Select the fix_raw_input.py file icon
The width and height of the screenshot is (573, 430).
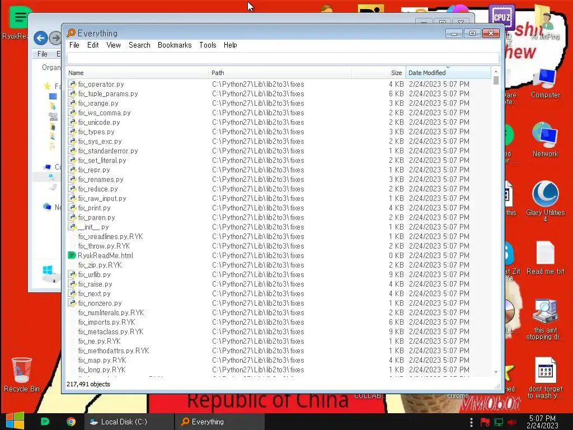(x=72, y=198)
